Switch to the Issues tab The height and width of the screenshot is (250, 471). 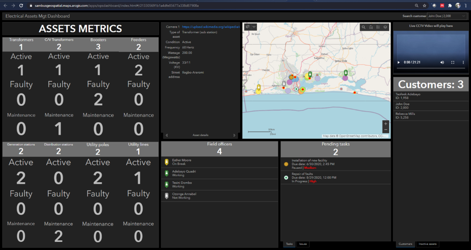(x=303, y=244)
